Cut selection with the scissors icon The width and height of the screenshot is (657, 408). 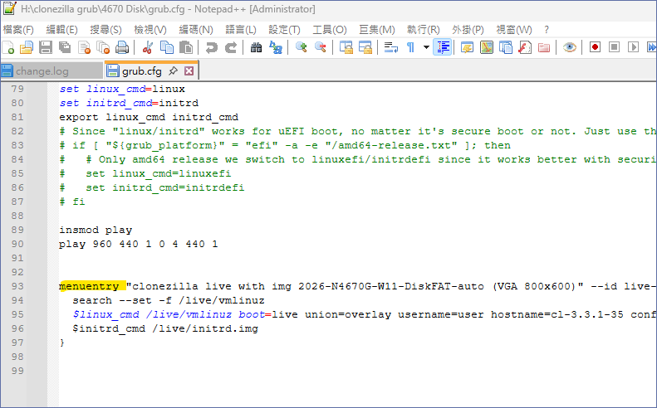click(148, 47)
